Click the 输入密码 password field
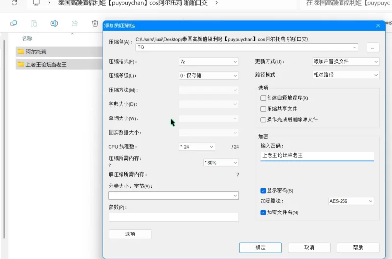This screenshot has height=259, width=392. [317, 156]
